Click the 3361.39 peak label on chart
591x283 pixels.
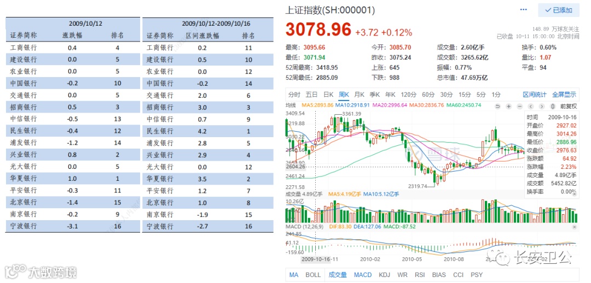pyautogui.click(x=352, y=114)
